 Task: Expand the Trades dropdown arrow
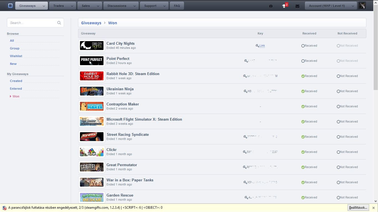click(x=72, y=6)
